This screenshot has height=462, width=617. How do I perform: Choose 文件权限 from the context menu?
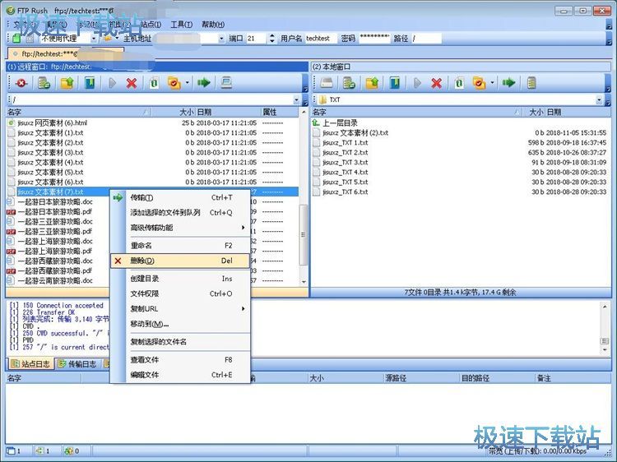180,293
